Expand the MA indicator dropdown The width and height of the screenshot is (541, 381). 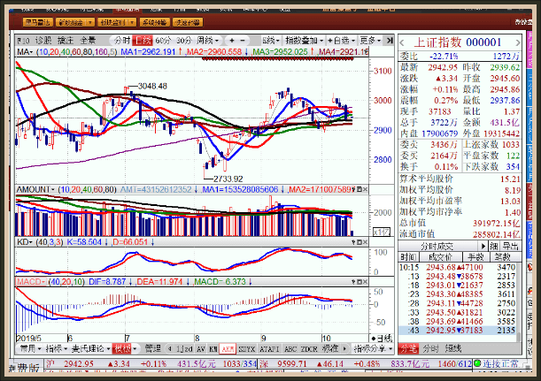point(25,52)
